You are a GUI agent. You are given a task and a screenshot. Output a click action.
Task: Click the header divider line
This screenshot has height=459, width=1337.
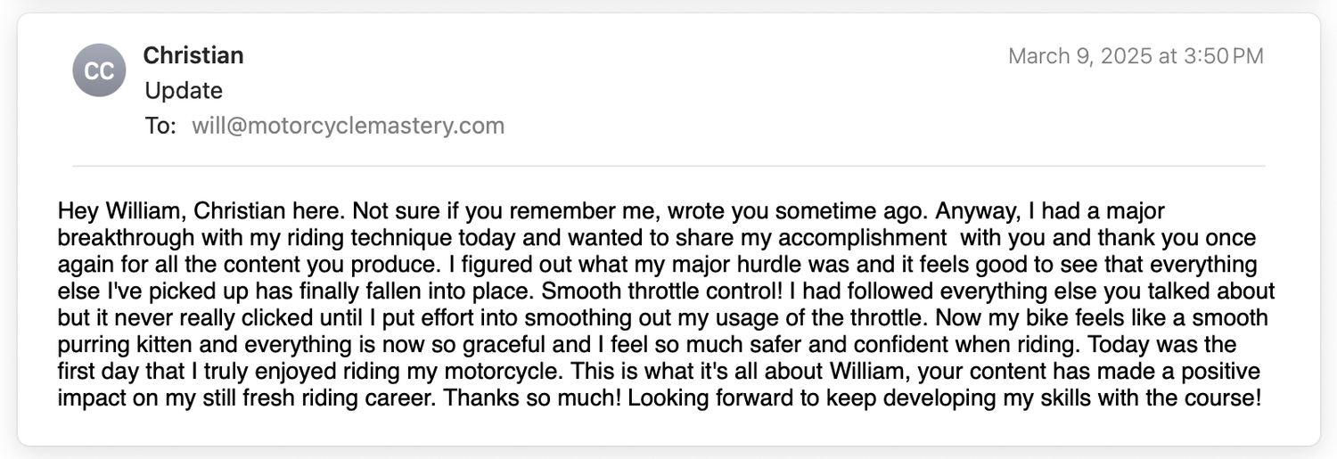pos(668,166)
